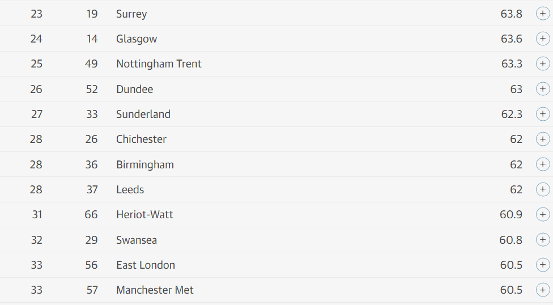Click Dundee's current rank number 26
This screenshot has width=553, height=305.
[x=36, y=89]
